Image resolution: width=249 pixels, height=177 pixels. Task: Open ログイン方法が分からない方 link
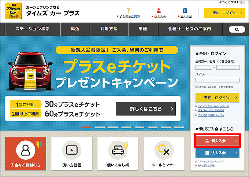213,106
